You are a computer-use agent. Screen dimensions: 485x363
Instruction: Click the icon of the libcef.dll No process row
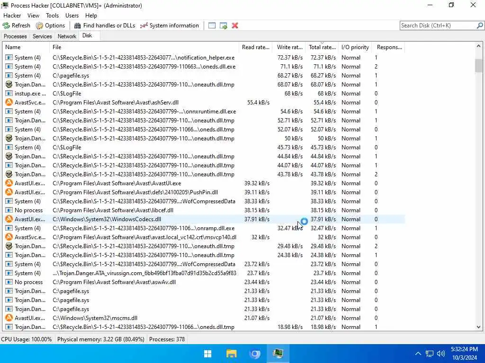[9, 210]
